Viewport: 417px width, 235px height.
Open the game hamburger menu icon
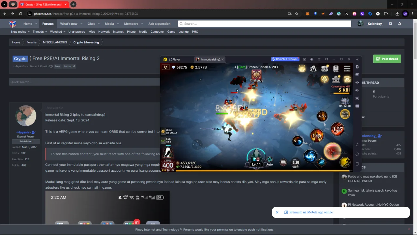[x=347, y=69]
